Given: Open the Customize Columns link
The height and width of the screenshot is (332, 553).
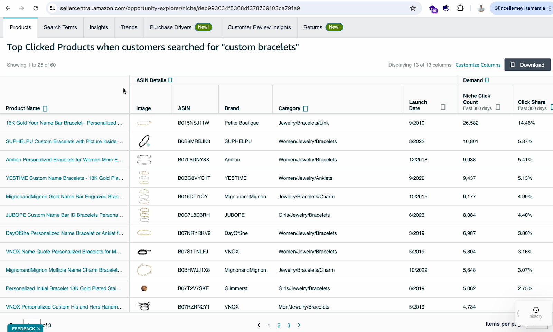Looking at the screenshot, I should [x=478, y=65].
